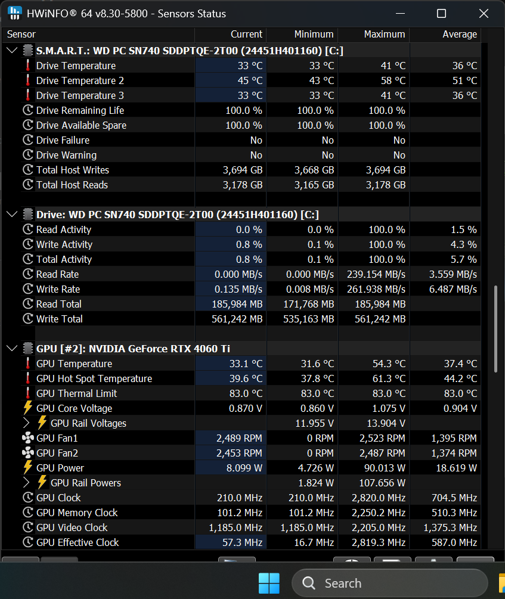The image size is (505, 599).
Task: Click the fan icon beside GPU Fan1
Action: click(27, 438)
